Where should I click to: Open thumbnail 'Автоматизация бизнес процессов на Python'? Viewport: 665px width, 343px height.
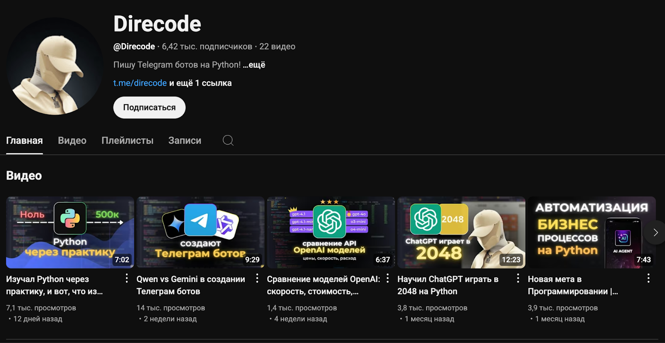592,233
